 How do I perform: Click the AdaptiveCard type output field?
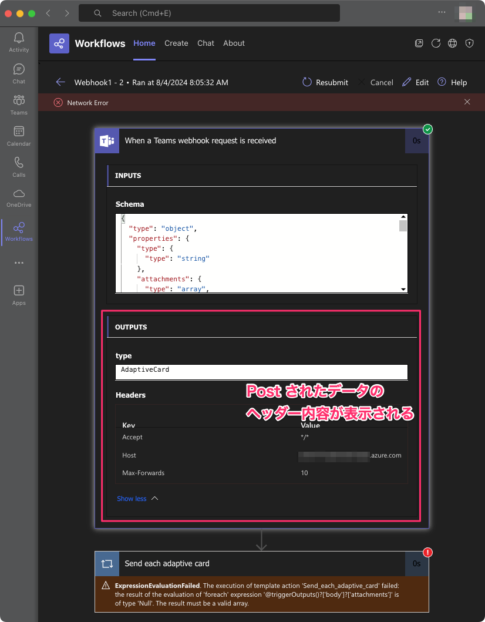click(261, 372)
